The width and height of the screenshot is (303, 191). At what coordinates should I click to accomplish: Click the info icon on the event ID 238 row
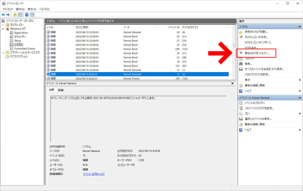[x=48, y=49]
